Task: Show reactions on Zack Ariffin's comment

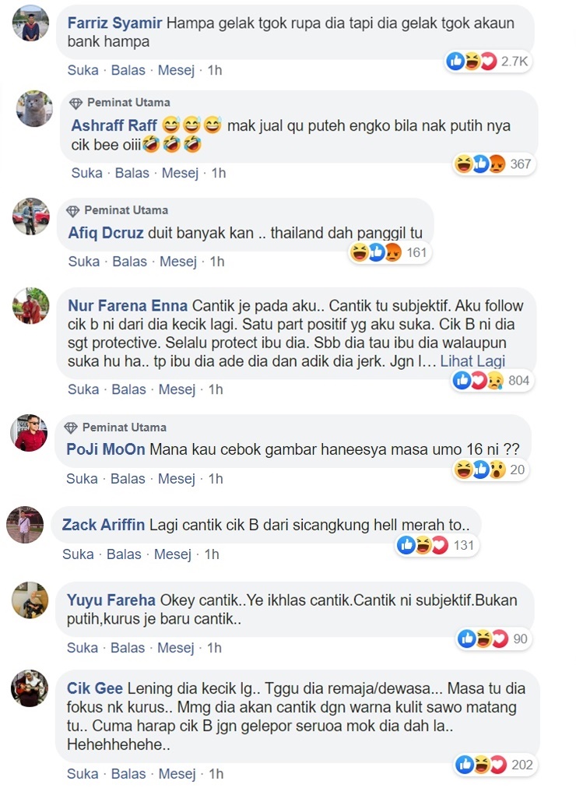Action: pyautogui.click(x=437, y=545)
